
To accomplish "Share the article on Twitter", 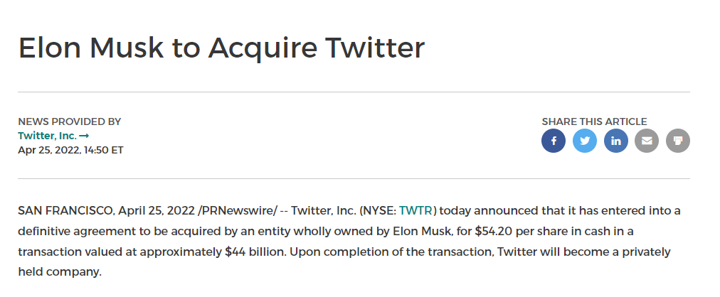I will point(585,141).
